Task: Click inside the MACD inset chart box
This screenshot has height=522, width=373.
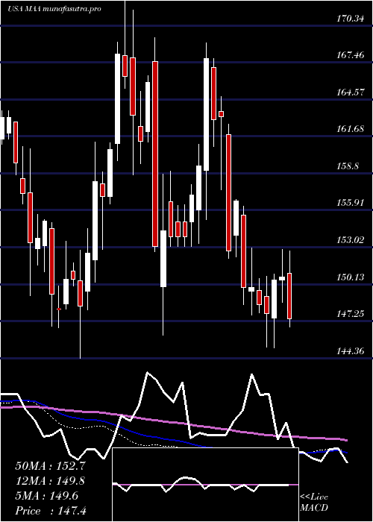Action: [205, 485]
